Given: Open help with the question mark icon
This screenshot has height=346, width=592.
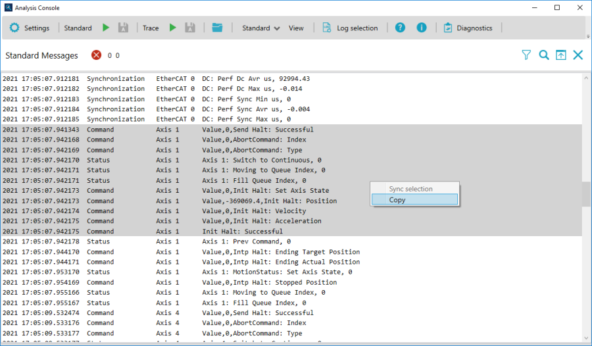Looking at the screenshot, I should (400, 28).
